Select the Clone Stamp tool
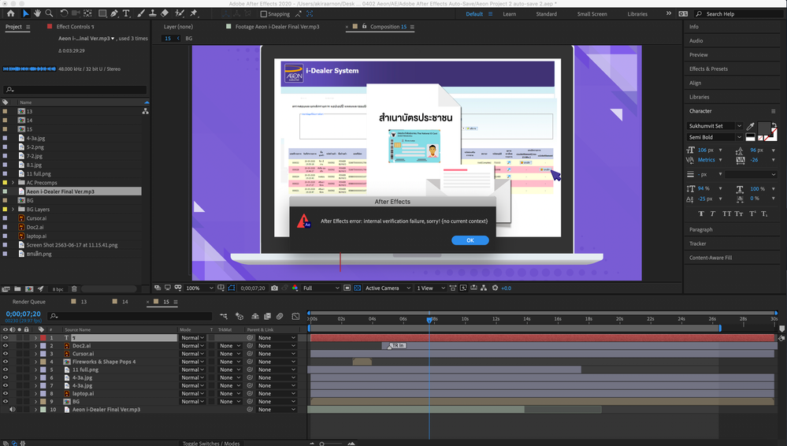 coord(153,13)
